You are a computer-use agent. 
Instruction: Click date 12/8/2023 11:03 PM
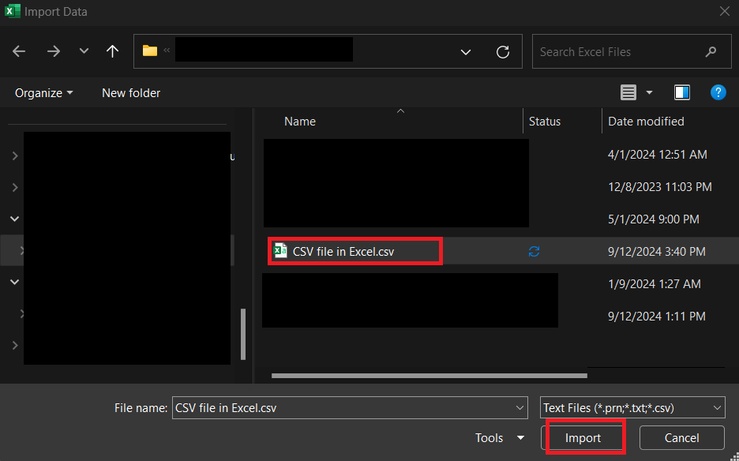pos(660,187)
